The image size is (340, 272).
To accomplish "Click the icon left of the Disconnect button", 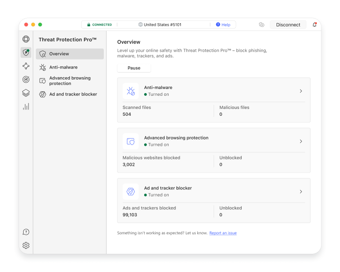I will (262, 25).
